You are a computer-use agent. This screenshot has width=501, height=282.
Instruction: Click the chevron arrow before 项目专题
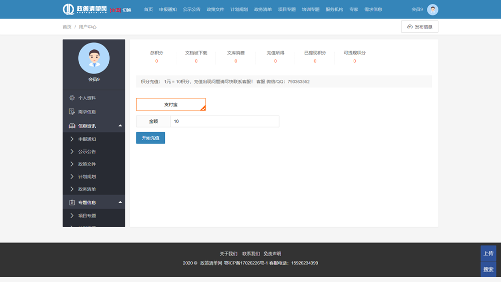tap(72, 215)
